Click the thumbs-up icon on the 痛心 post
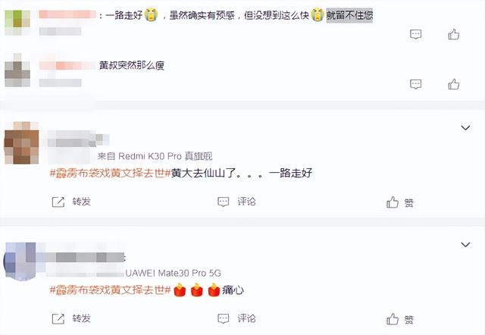Screen dimensions: 485x335 [393, 319]
